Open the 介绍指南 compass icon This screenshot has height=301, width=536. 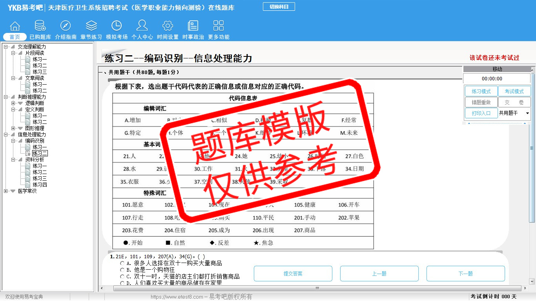(x=66, y=26)
